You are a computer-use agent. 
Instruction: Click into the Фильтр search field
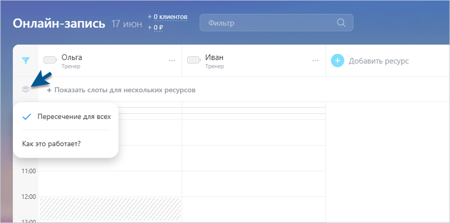pyautogui.click(x=277, y=23)
